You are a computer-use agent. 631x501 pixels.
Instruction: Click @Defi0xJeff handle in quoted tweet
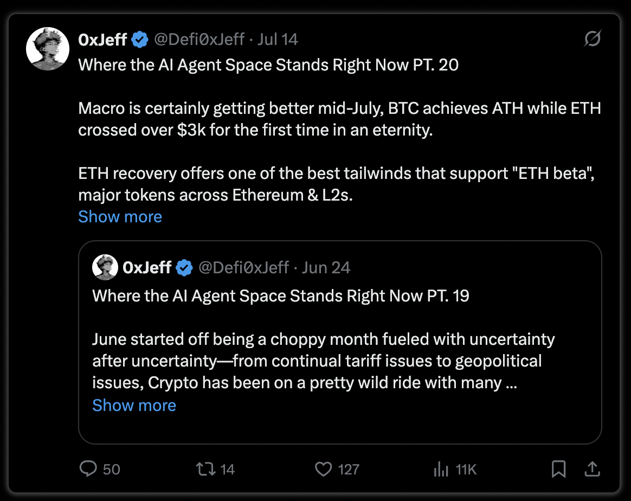tap(243, 268)
